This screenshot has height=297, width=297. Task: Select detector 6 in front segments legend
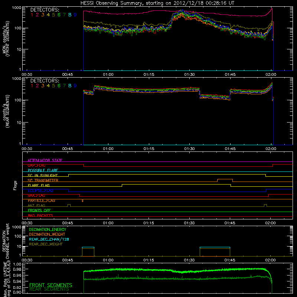[x=59, y=14]
